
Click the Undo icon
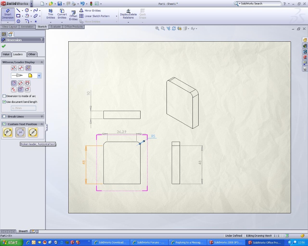(82, 4)
